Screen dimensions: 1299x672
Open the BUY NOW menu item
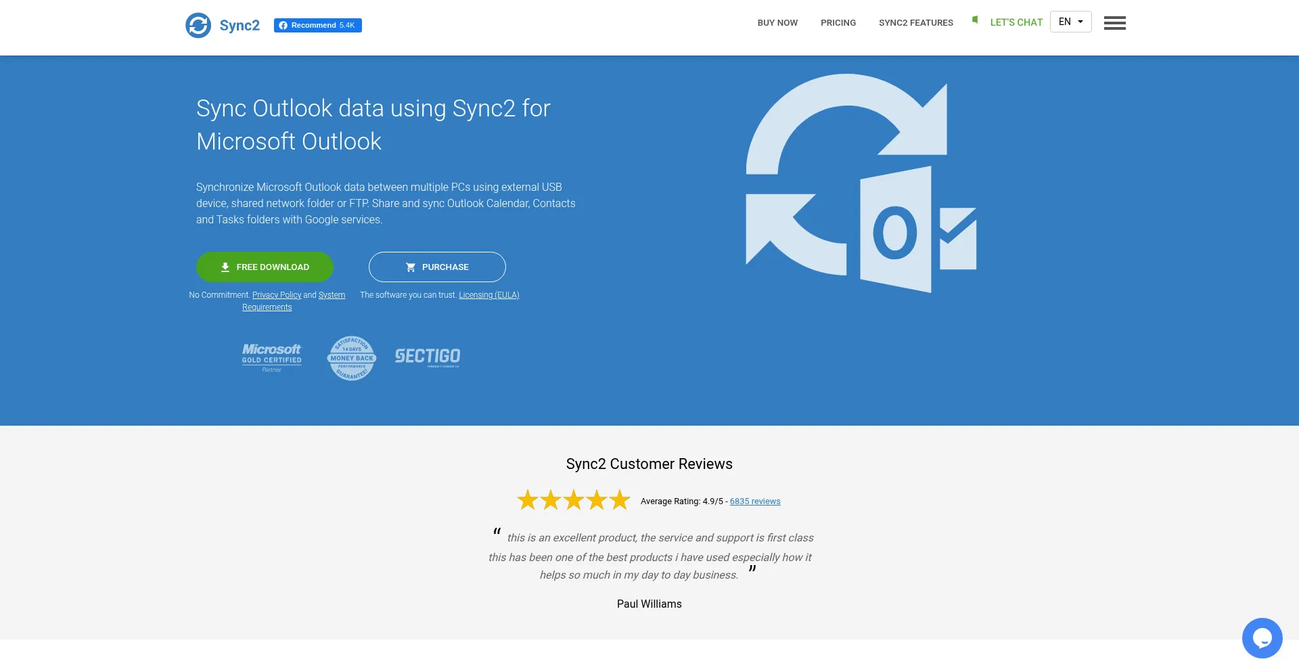[777, 22]
